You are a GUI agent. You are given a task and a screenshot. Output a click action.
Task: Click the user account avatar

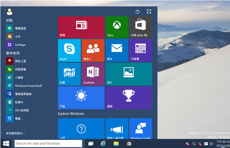click(10, 11)
